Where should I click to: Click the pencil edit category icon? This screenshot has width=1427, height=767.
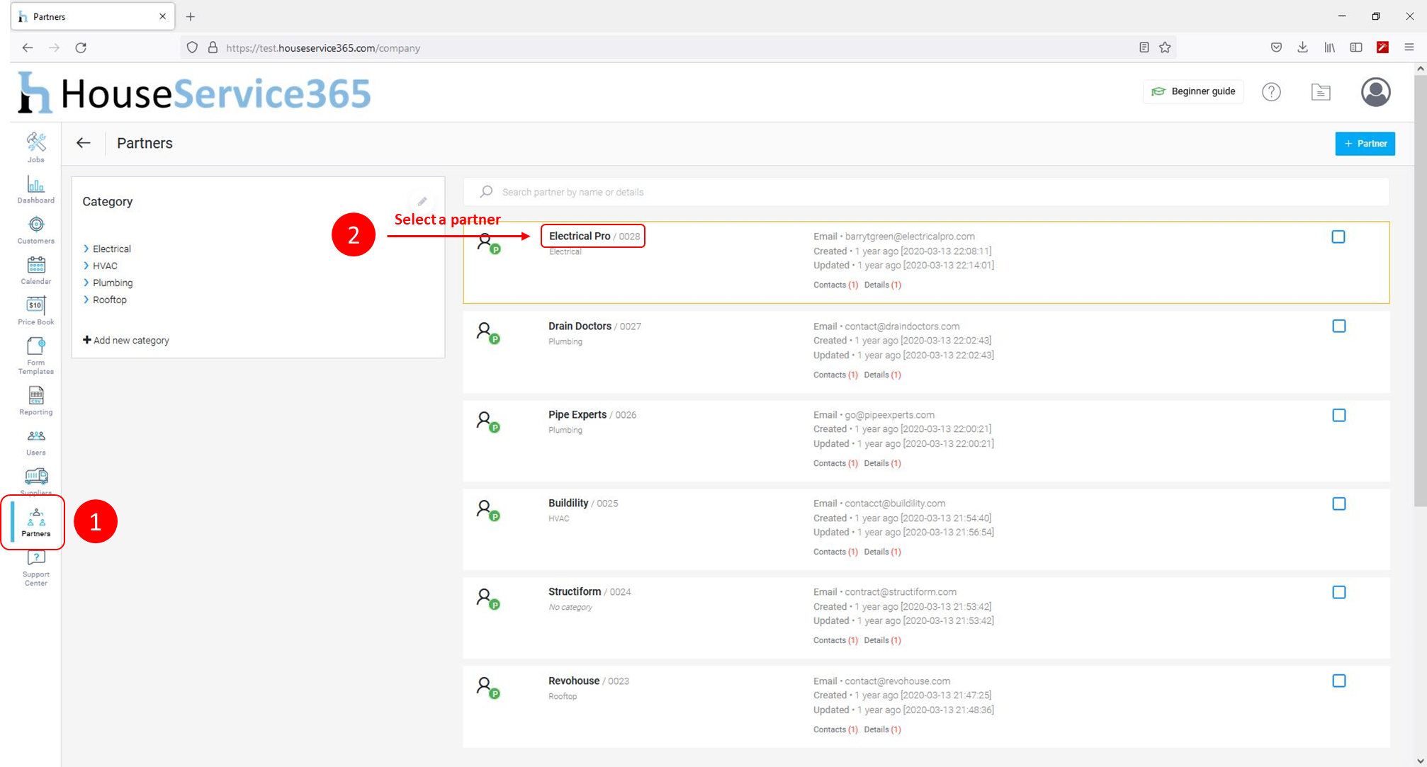coord(422,202)
